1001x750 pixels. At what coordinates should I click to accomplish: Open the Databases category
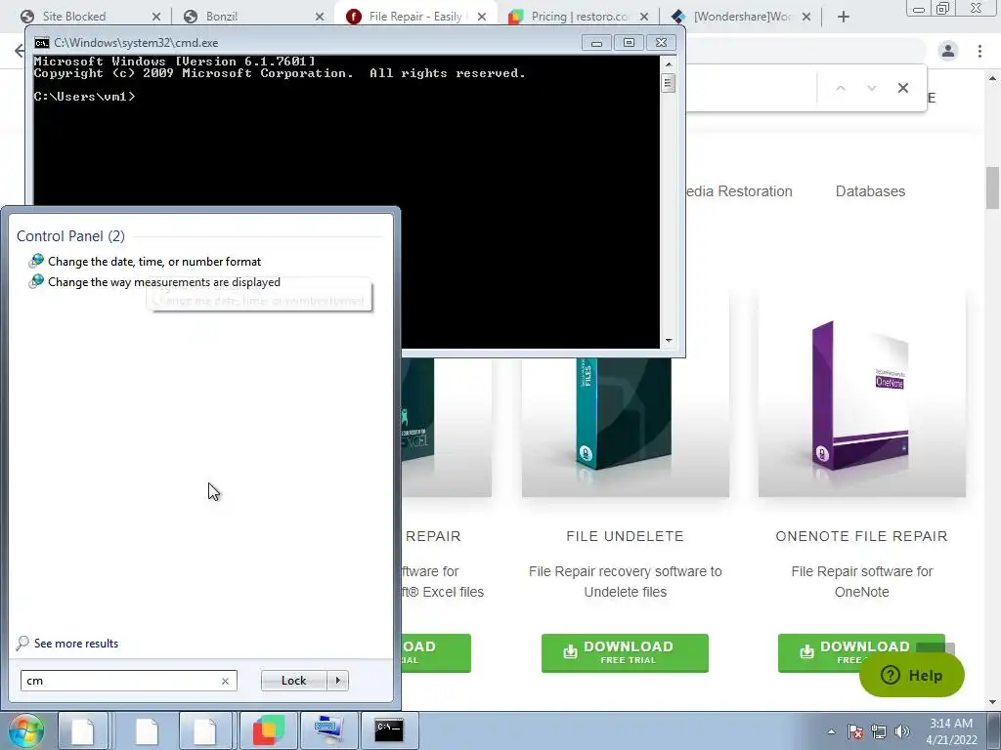(870, 191)
